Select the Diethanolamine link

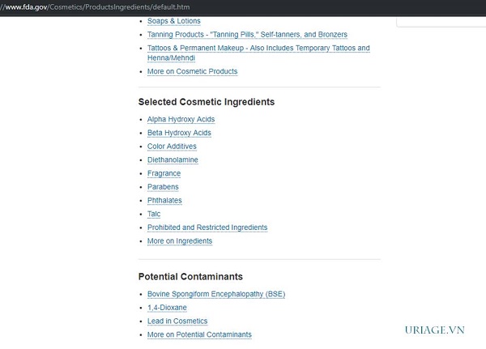click(x=173, y=160)
